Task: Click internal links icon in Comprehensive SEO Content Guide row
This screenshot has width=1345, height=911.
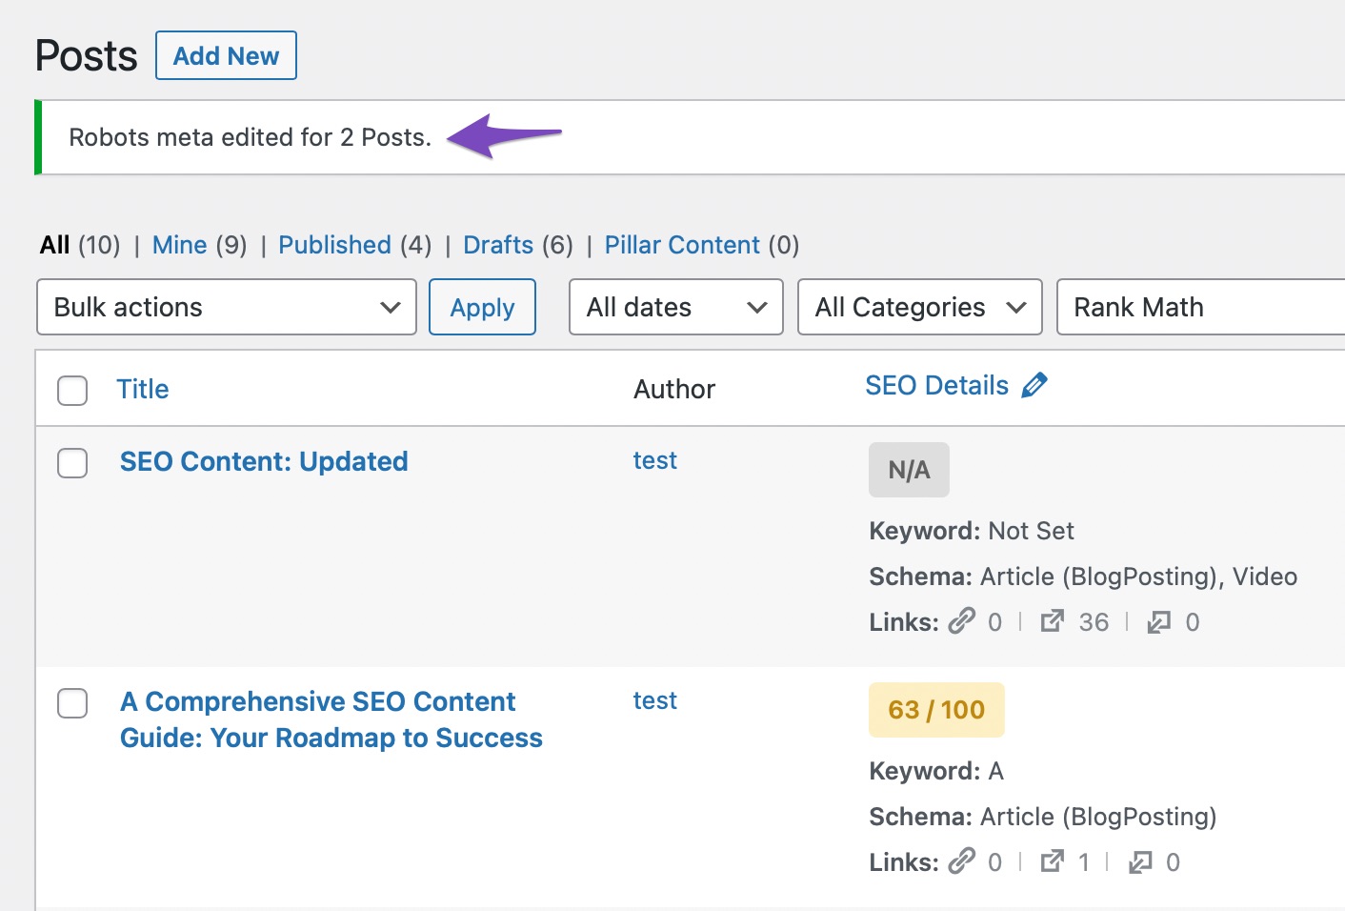Action: click(x=962, y=861)
